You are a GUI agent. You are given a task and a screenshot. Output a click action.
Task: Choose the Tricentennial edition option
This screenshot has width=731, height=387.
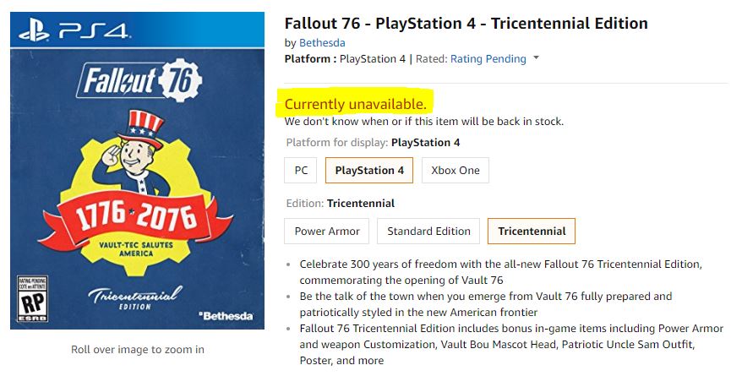click(532, 232)
